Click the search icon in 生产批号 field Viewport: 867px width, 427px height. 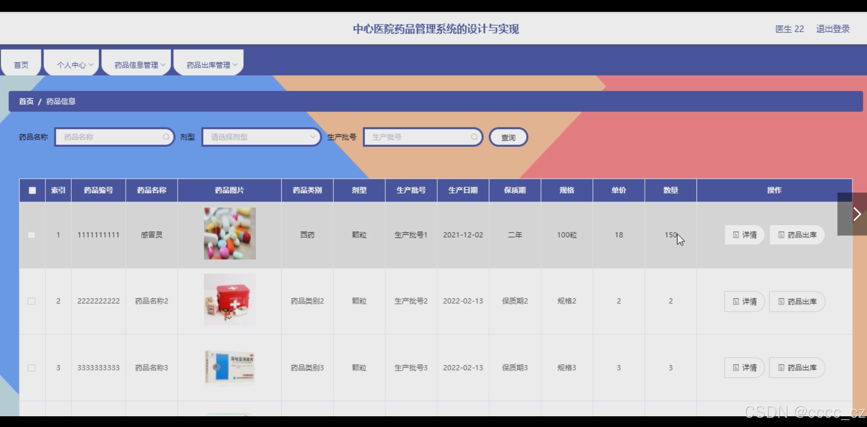[474, 137]
